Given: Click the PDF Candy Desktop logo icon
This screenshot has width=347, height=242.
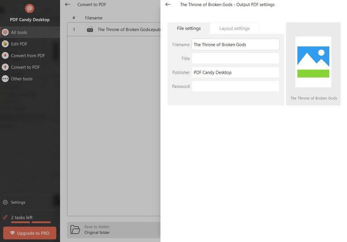Looking at the screenshot, I should pyautogui.click(x=29, y=8).
